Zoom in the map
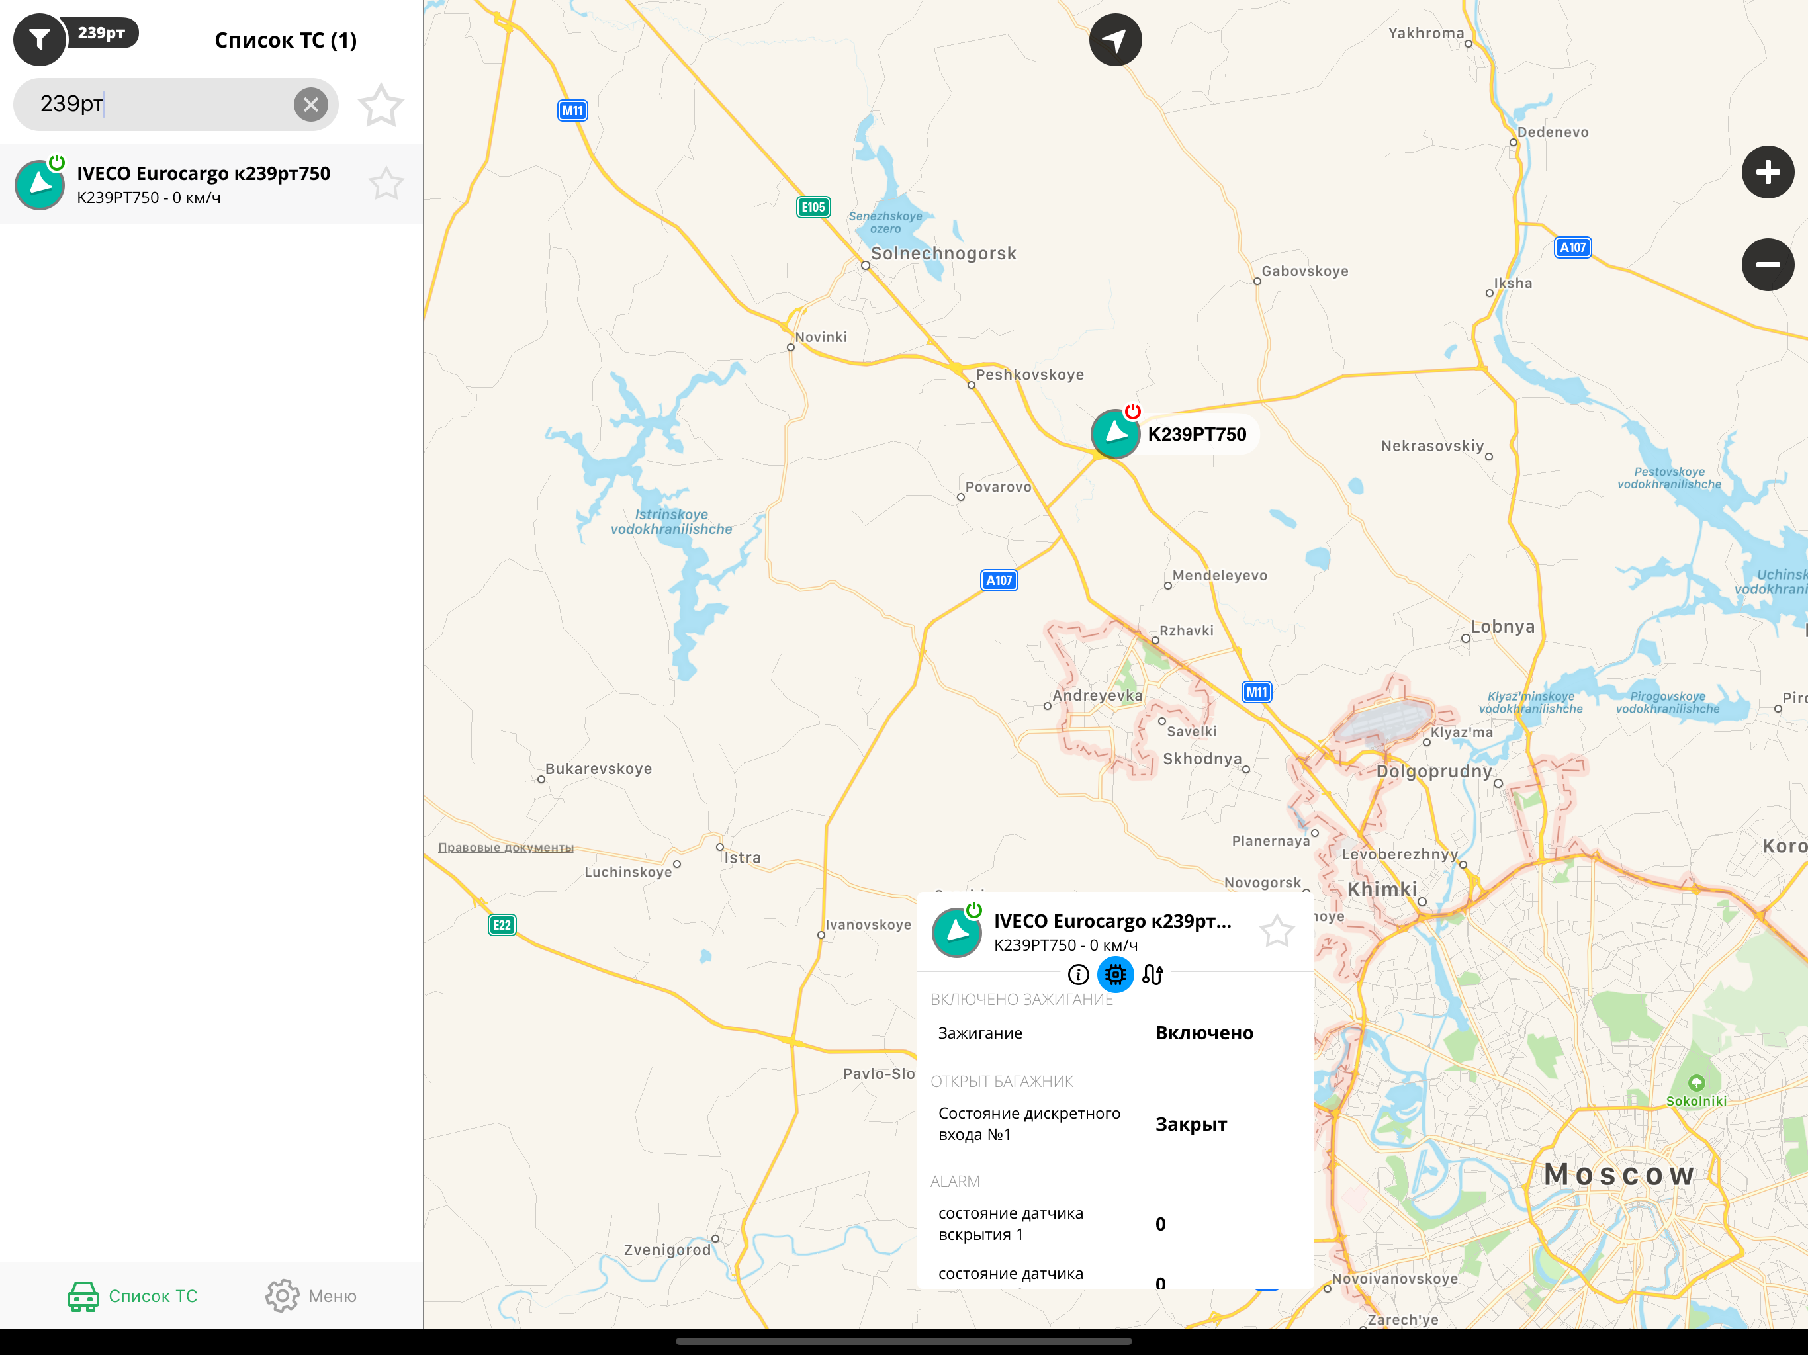The width and height of the screenshot is (1808, 1355). 1767,171
